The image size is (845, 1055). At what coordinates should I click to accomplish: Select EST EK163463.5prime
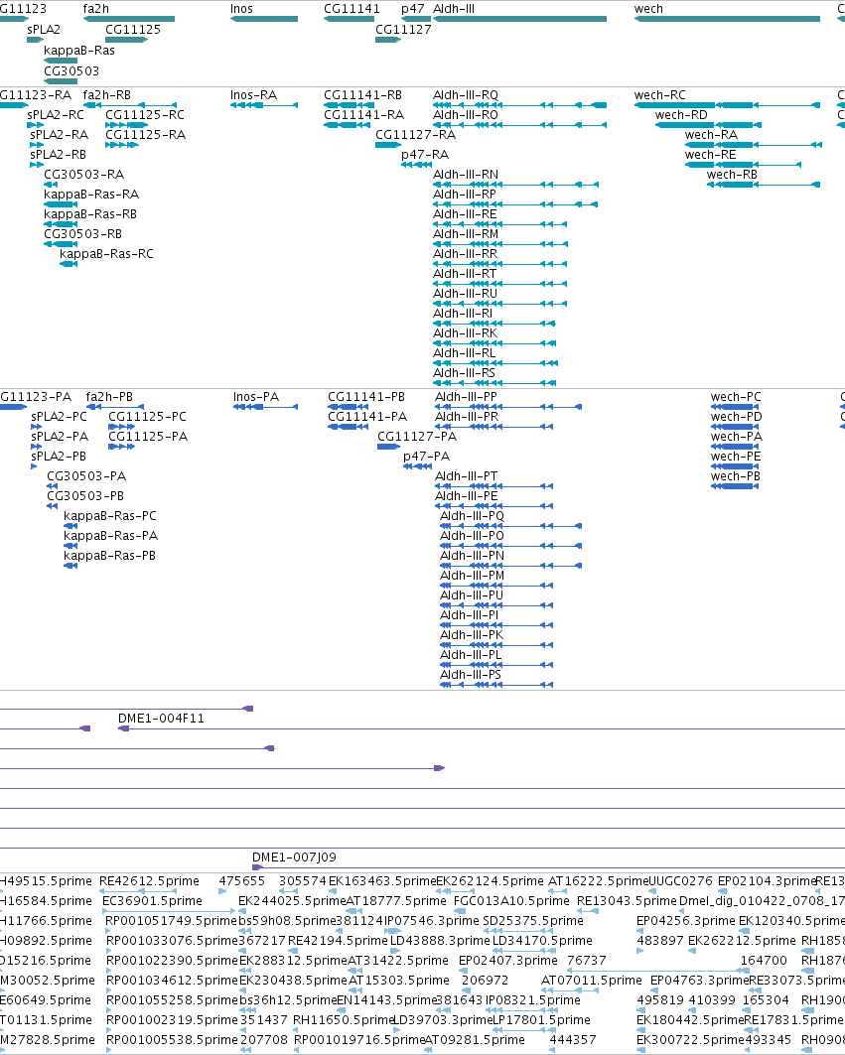(382, 880)
